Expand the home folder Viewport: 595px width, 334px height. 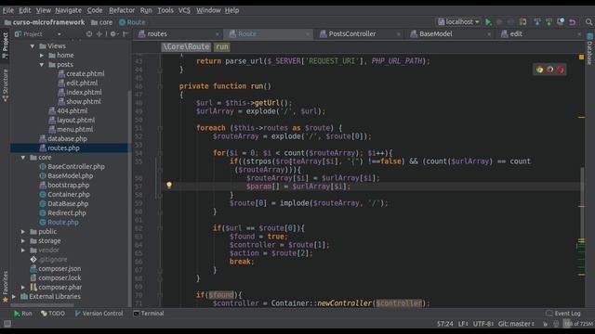coord(42,56)
